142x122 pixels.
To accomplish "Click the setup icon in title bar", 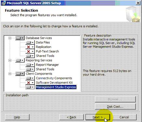I will click(x=4, y=3).
